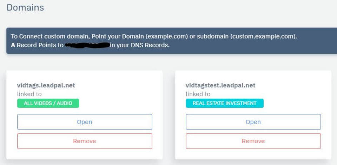Open the vidtags.leadpal.net domain
337x165 pixels.
click(x=85, y=122)
